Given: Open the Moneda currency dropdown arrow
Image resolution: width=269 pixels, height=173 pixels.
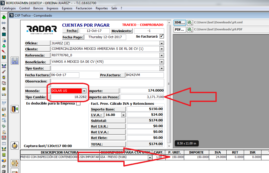Looking at the screenshot, I should [x=84, y=91].
